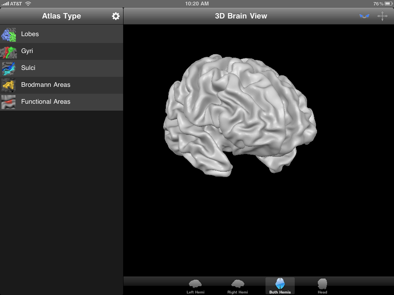Tap the 3D brain model
394x295 pixels.
coord(239,115)
